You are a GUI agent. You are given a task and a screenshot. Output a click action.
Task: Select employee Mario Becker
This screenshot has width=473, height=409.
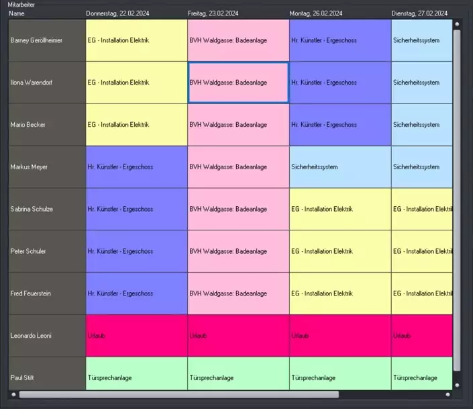[47, 125]
